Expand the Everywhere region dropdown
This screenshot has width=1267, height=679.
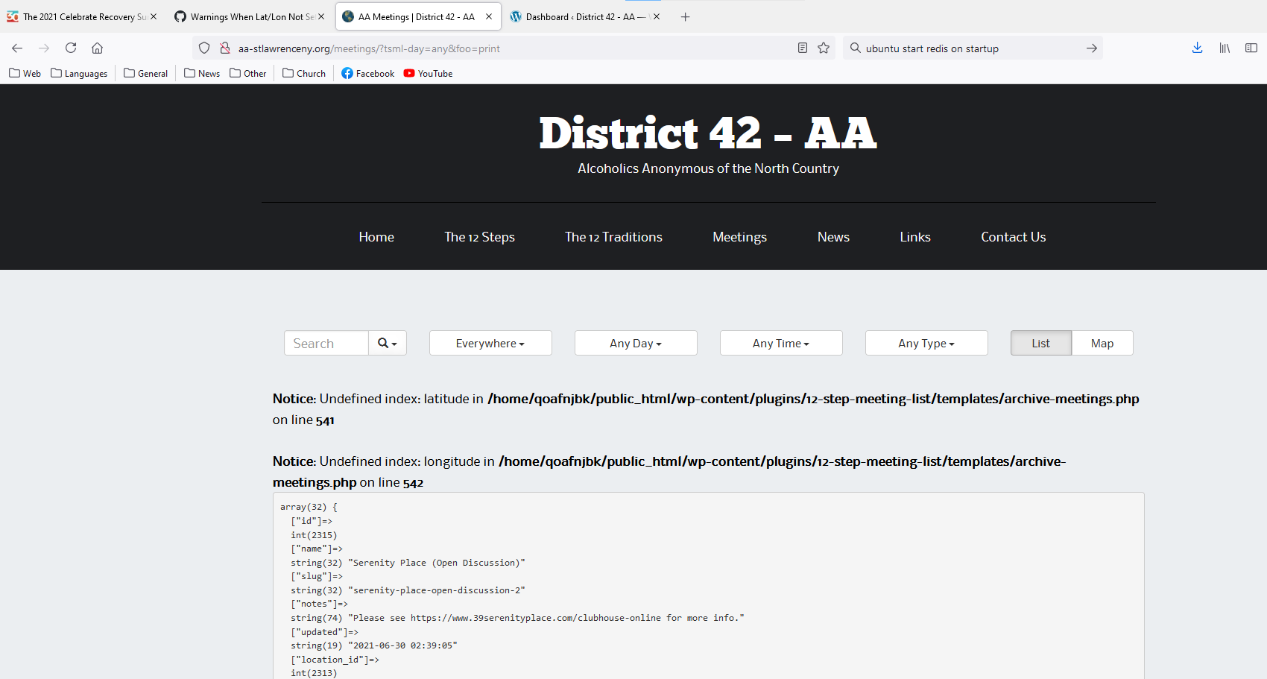click(x=490, y=343)
